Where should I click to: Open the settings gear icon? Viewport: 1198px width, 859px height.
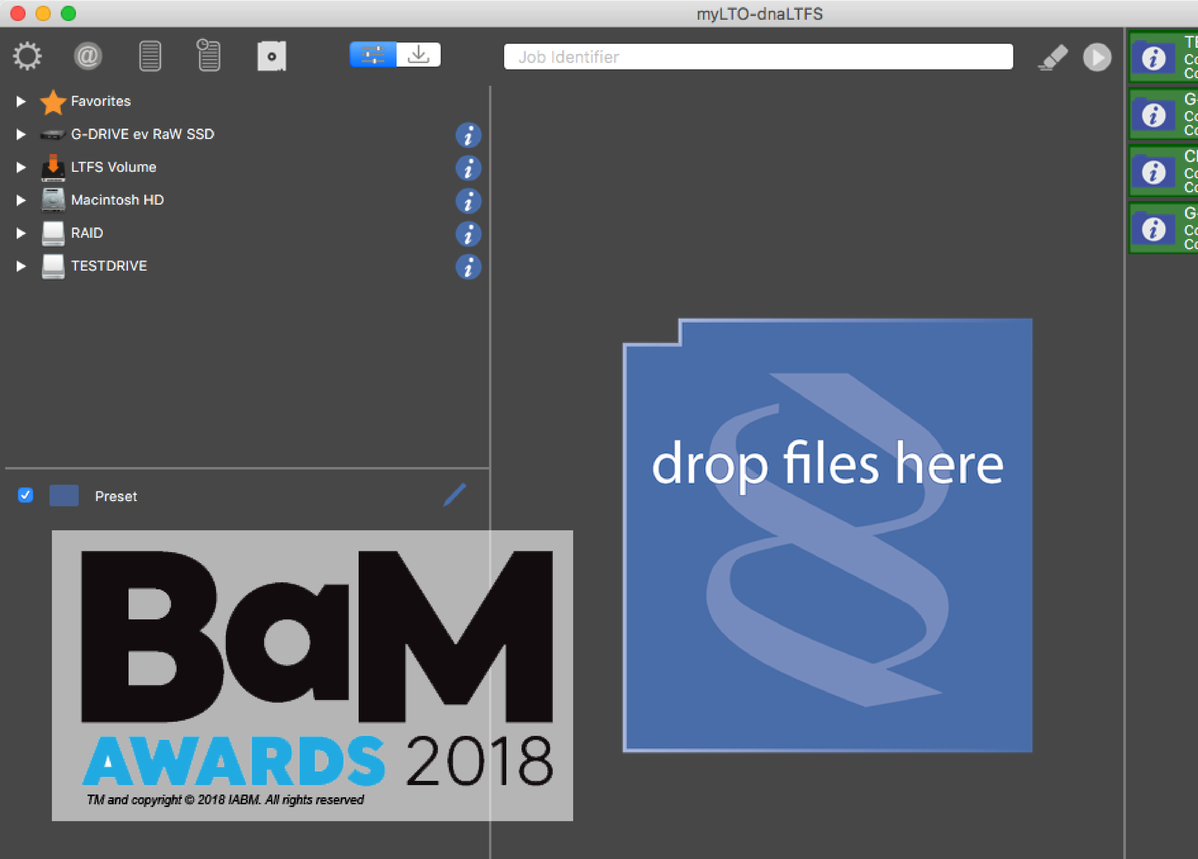point(27,56)
